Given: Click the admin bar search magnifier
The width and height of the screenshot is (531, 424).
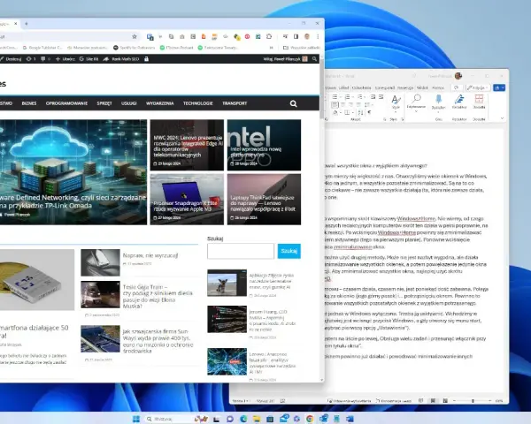Looking at the screenshot, I should [314, 59].
